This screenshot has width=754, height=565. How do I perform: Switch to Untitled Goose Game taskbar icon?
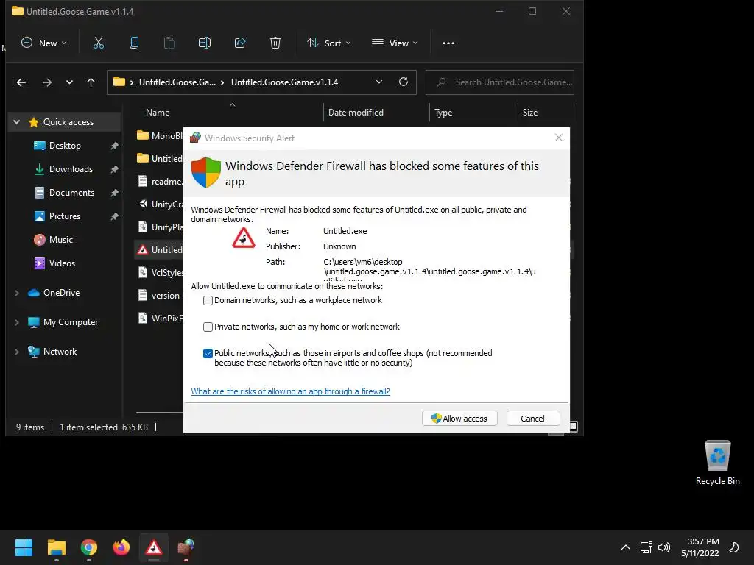(154, 547)
